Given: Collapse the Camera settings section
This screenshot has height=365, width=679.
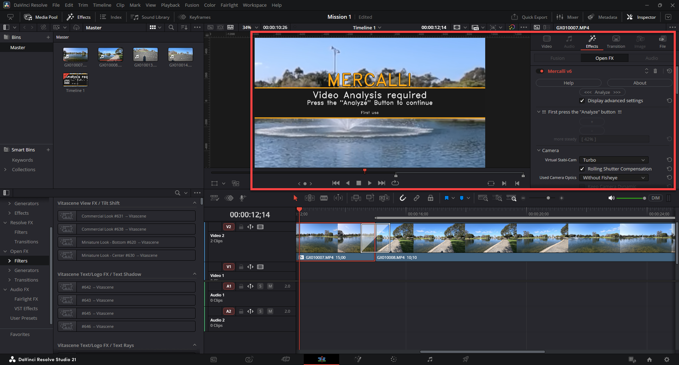Looking at the screenshot, I should 539,150.
